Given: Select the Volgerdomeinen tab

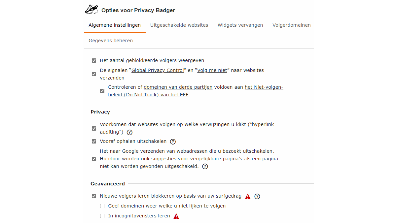Looking at the screenshot, I should [291, 25].
